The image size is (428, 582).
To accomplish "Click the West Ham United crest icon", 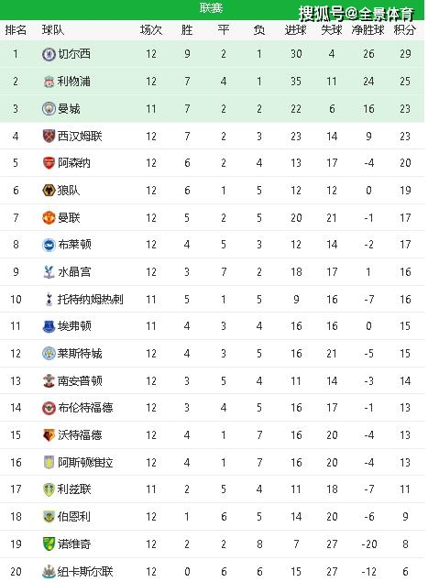I will [49, 137].
